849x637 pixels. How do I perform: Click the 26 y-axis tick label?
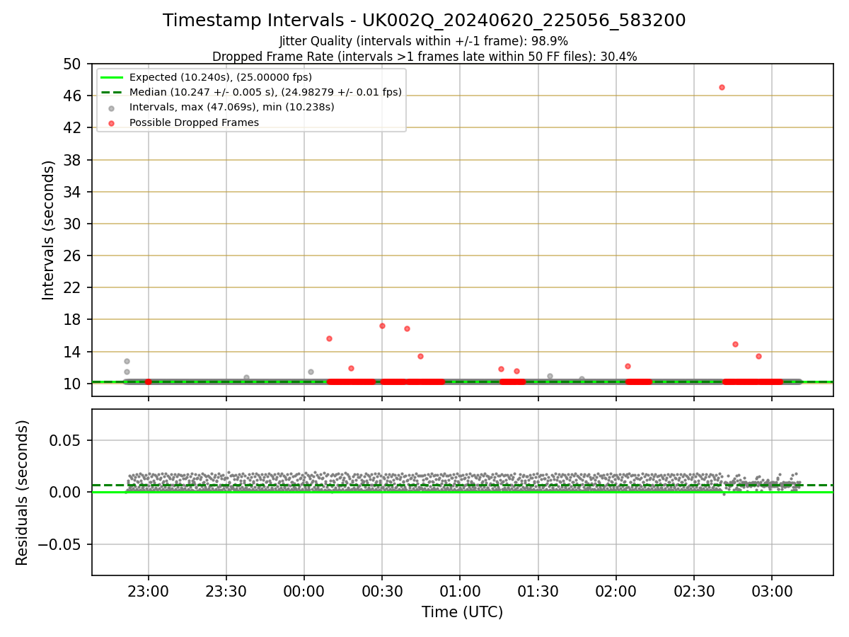point(74,256)
